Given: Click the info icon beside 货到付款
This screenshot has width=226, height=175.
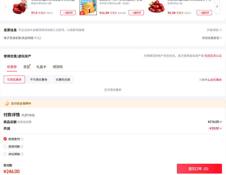Looking at the screenshot, I should (22, 147).
